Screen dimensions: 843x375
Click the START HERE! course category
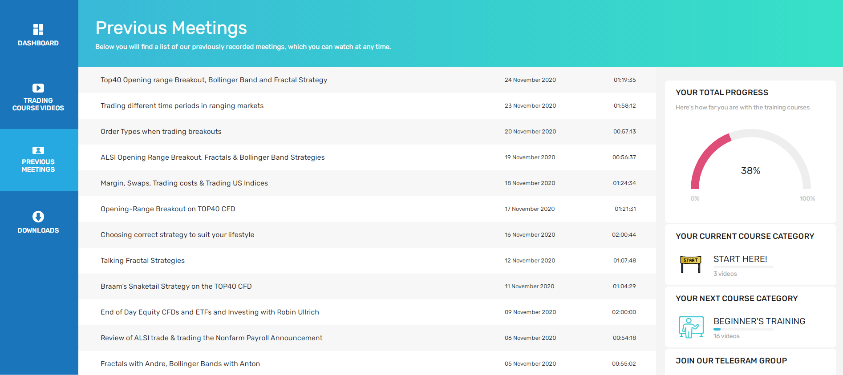pos(740,259)
